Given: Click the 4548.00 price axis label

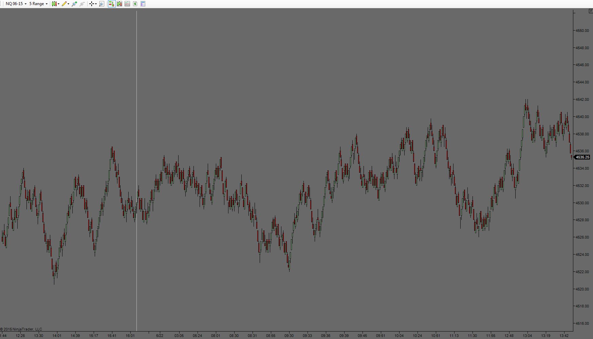Looking at the screenshot, I should click(x=582, y=48).
